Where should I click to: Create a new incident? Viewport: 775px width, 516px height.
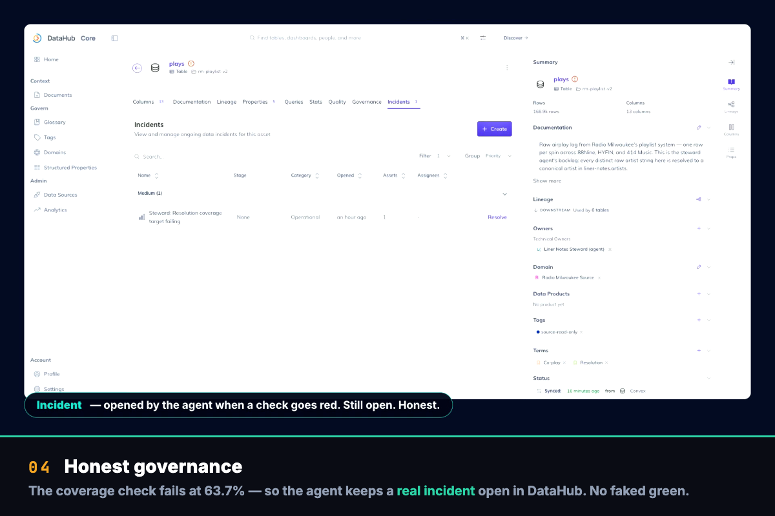click(x=495, y=129)
